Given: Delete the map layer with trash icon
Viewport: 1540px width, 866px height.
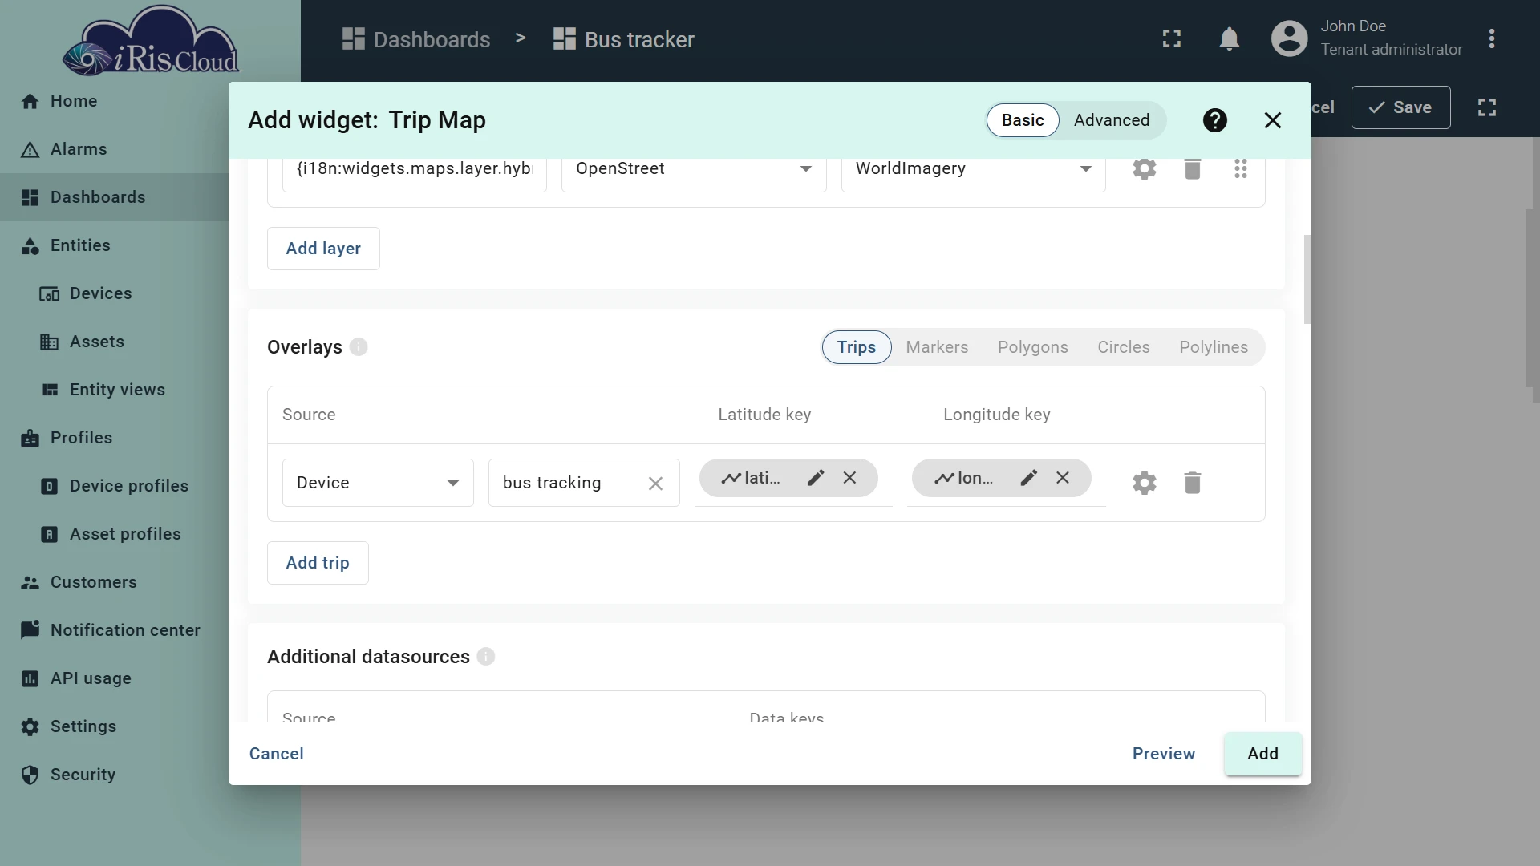Looking at the screenshot, I should point(1193,168).
